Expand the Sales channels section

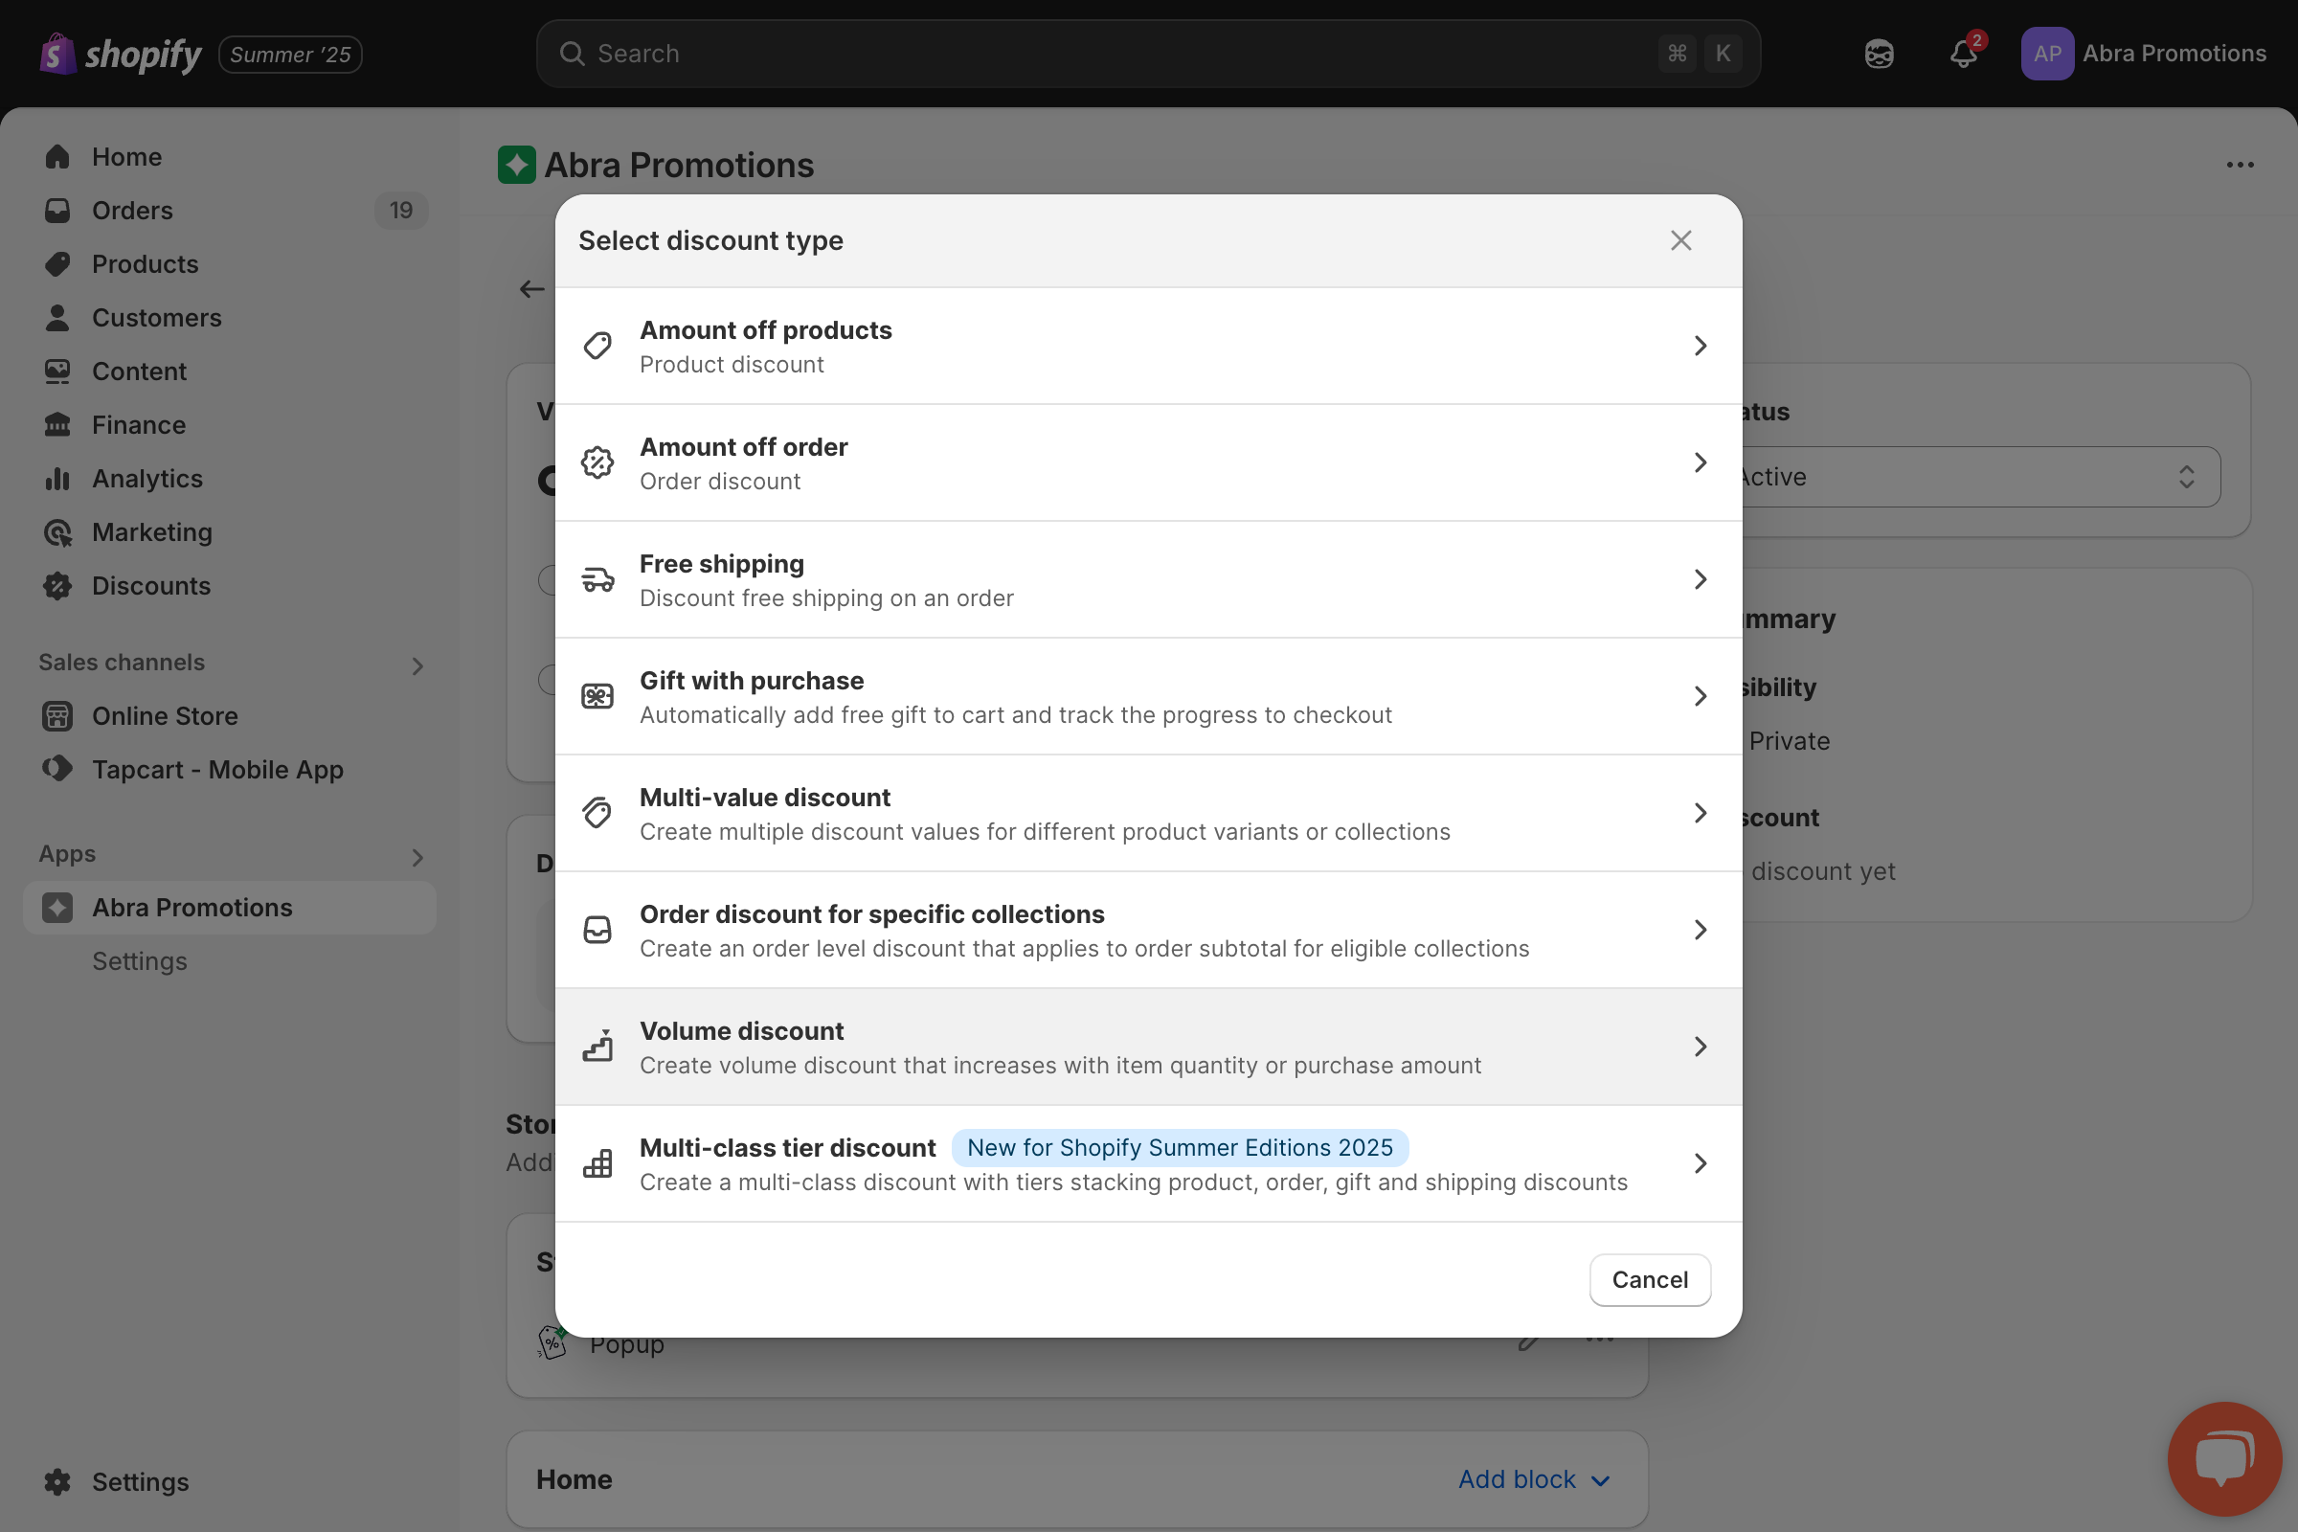tap(417, 666)
